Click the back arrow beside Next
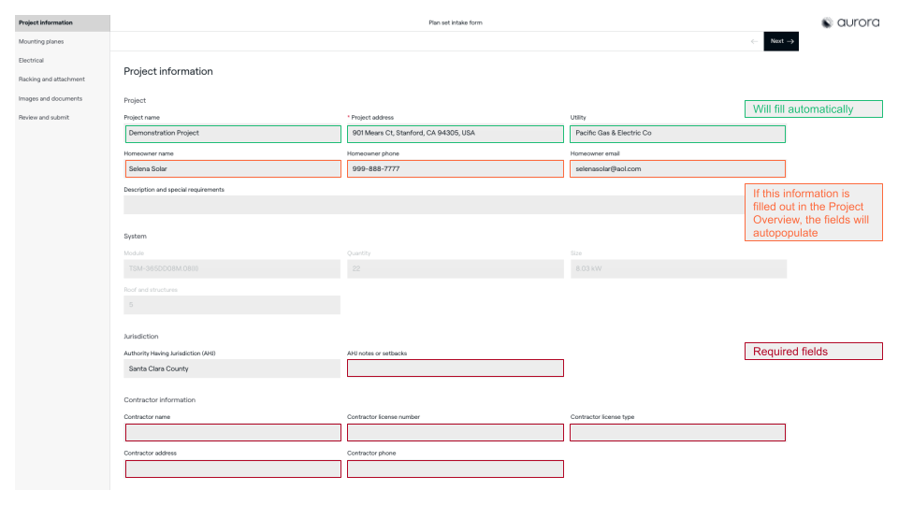This screenshot has height=505, width=898. (x=754, y=41)
